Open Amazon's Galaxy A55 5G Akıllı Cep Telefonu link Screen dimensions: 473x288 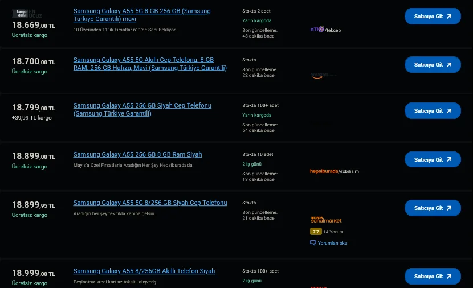coord(150,64)
